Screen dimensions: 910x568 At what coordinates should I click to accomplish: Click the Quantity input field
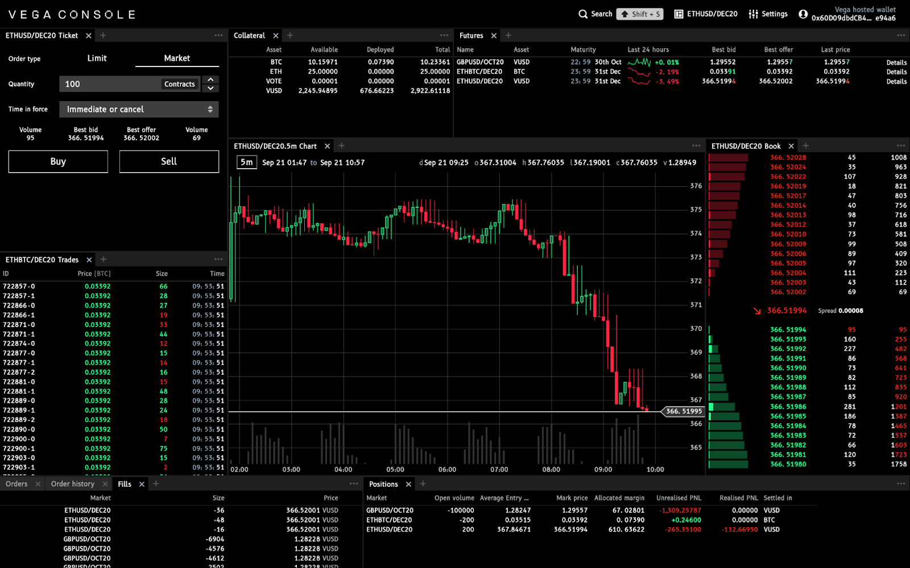tap(108, 84)
